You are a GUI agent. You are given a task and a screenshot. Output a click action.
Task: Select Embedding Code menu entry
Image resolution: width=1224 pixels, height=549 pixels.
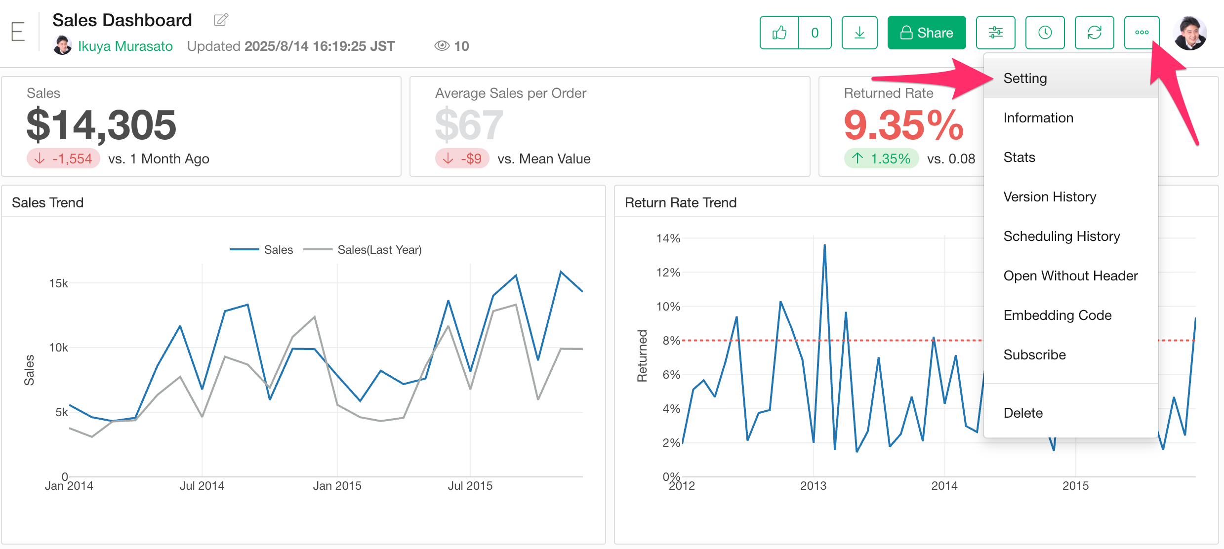1057,315
